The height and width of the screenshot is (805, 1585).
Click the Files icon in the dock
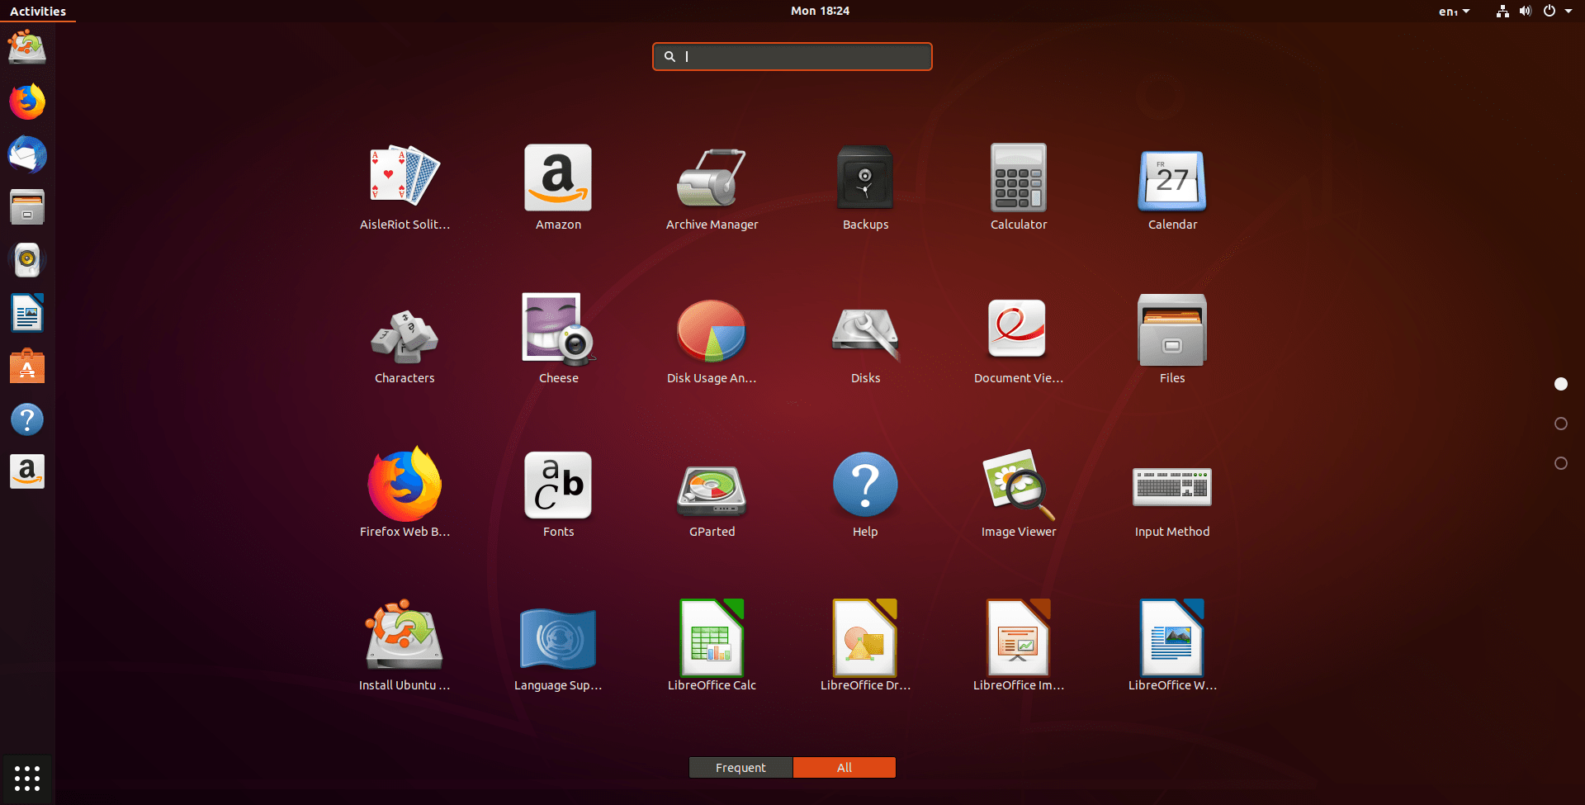[x=27, y=207]
